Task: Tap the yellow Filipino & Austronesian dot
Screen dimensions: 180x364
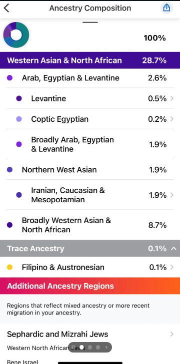Action: pos(10,268)
